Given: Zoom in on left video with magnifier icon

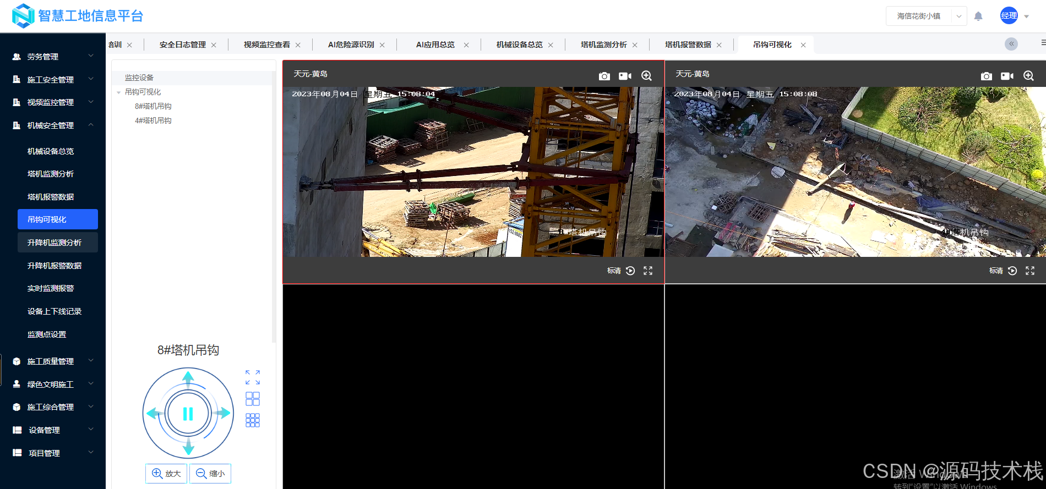Looking at the screenshot, I should click(x=646, y=76).
